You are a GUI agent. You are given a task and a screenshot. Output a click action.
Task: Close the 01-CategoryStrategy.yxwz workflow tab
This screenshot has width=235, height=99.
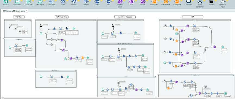click(27, 11)
